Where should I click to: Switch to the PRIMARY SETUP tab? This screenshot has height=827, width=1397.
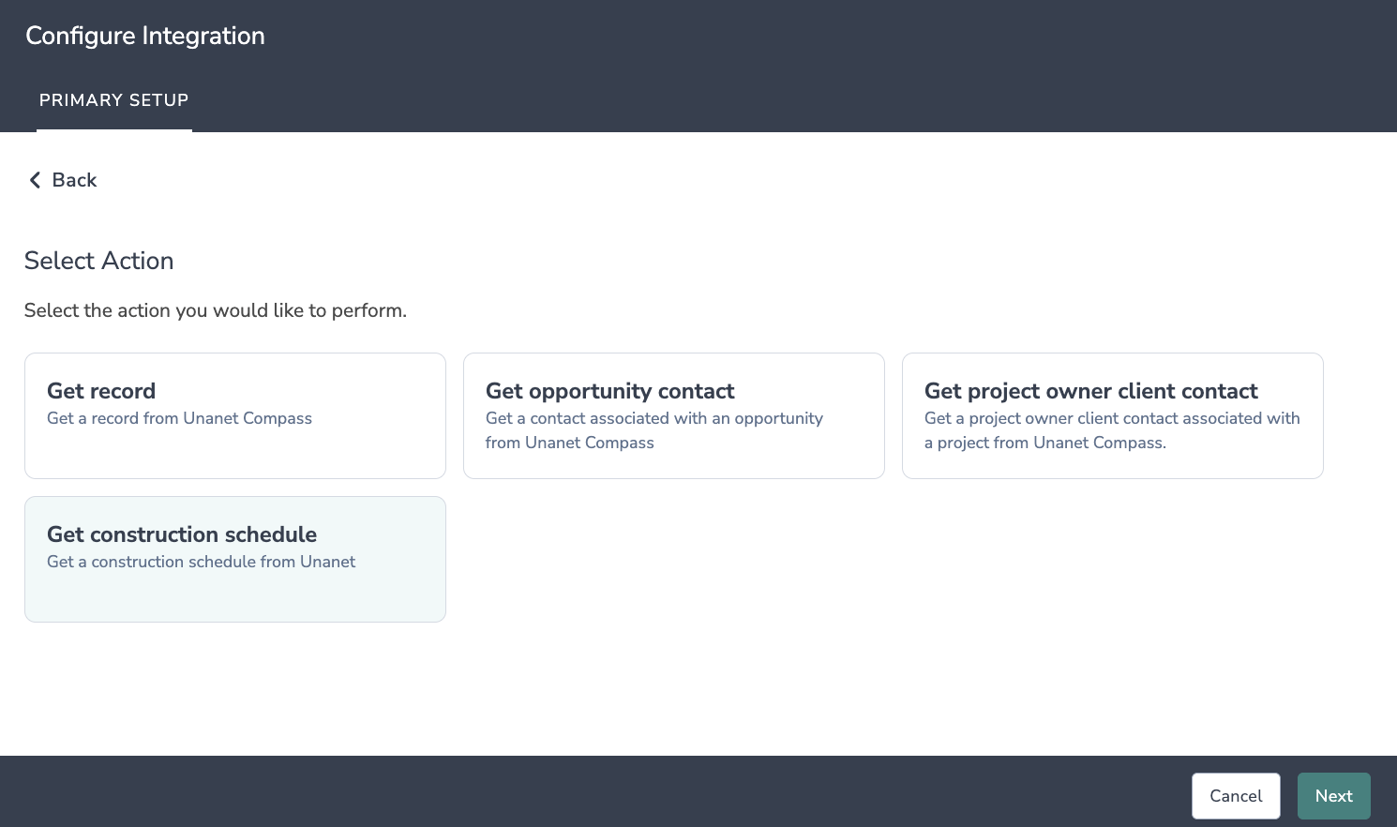[x=113, y=100]
